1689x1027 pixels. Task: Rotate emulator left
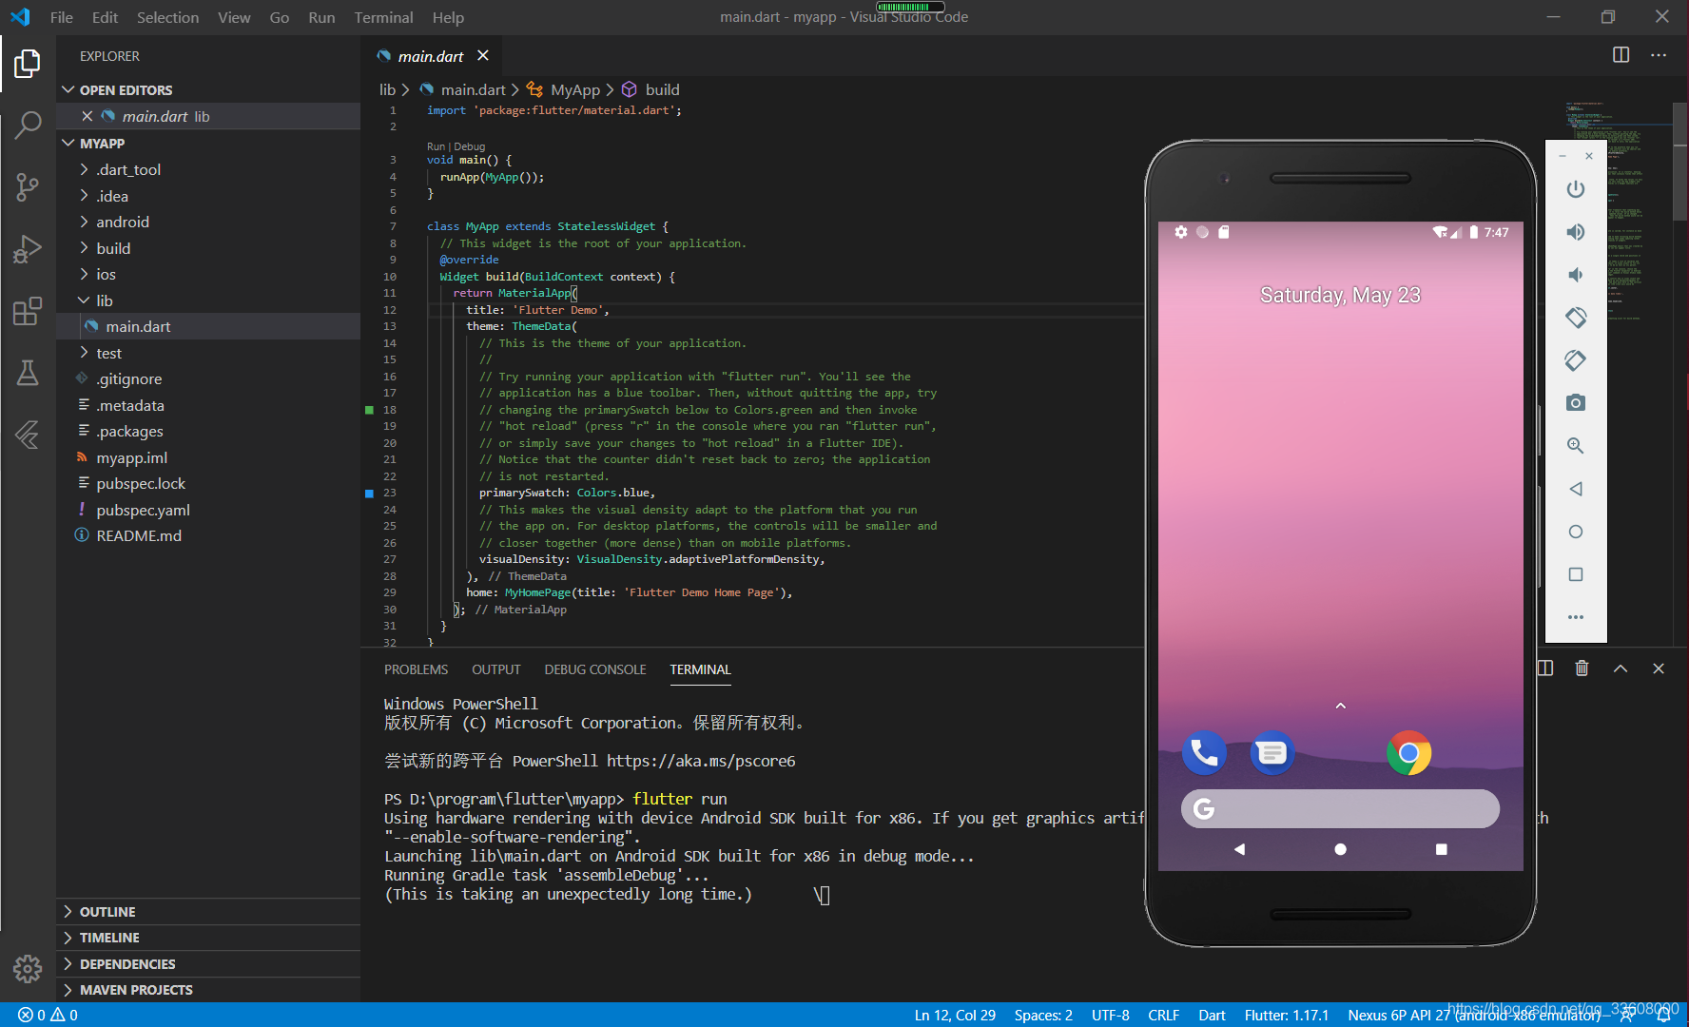pyautogui.click(x=1576, y=318)
